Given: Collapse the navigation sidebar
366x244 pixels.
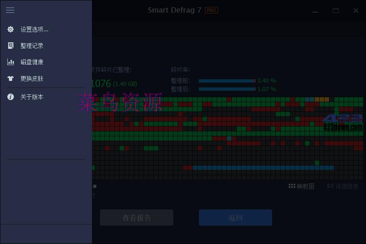Looking at the screenshot, I should pos(10,10).
